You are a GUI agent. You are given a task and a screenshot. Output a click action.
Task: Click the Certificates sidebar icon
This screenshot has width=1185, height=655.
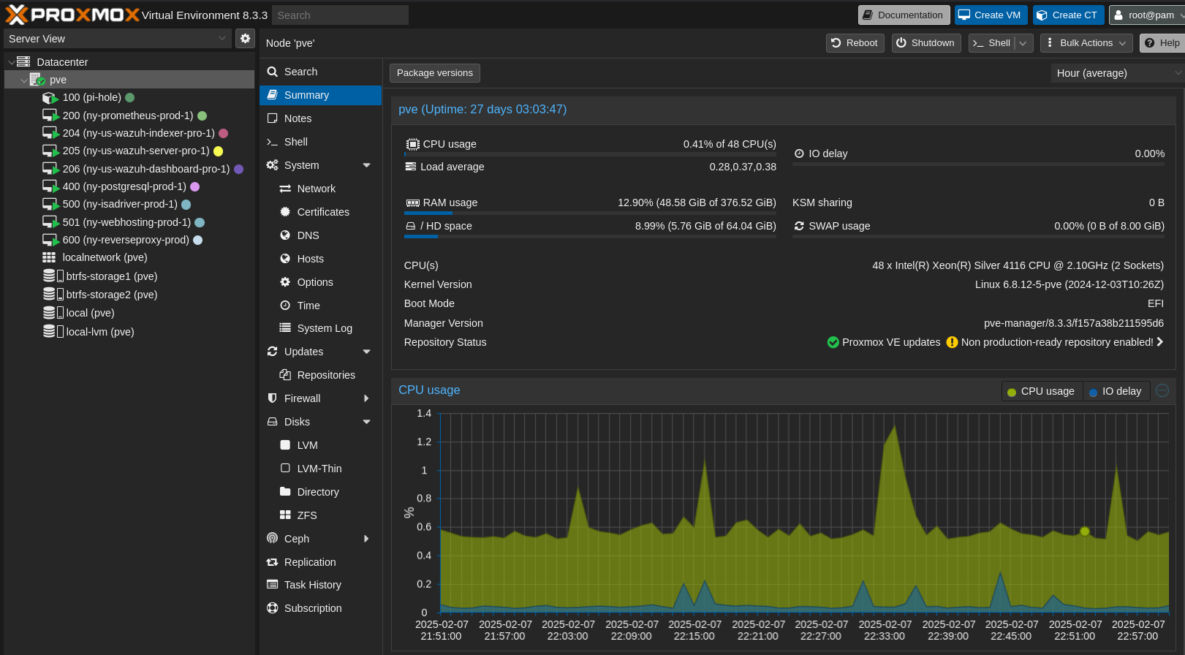tap(286, 212)
